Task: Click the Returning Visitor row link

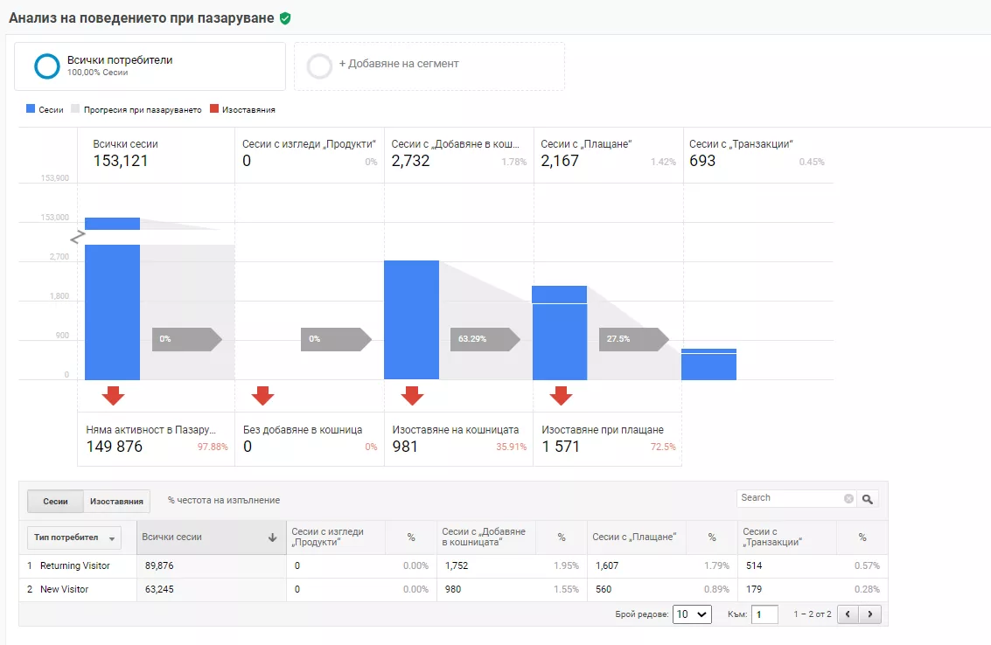Action: click(75, 566)
